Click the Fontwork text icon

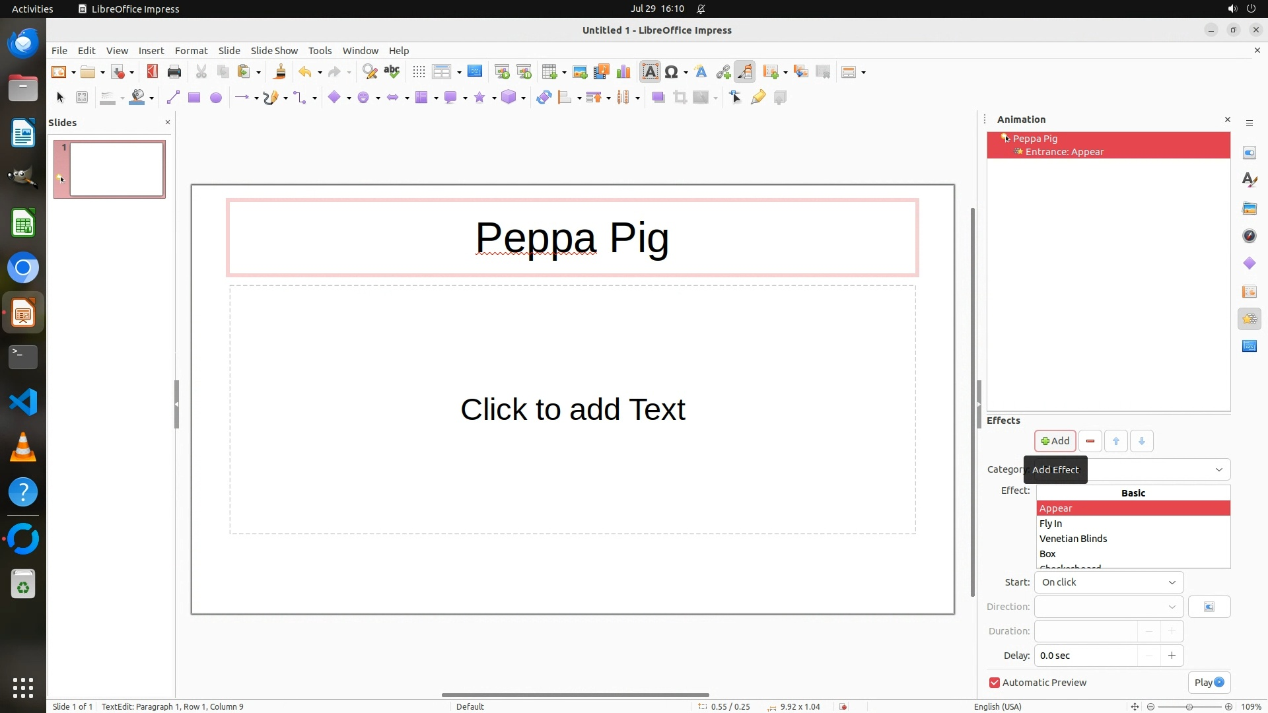pyautogui.click(x=701, y=72)
